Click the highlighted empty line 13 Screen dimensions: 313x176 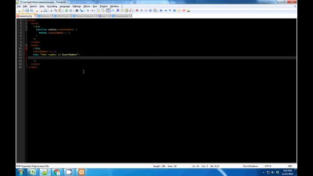click(162, 58)
